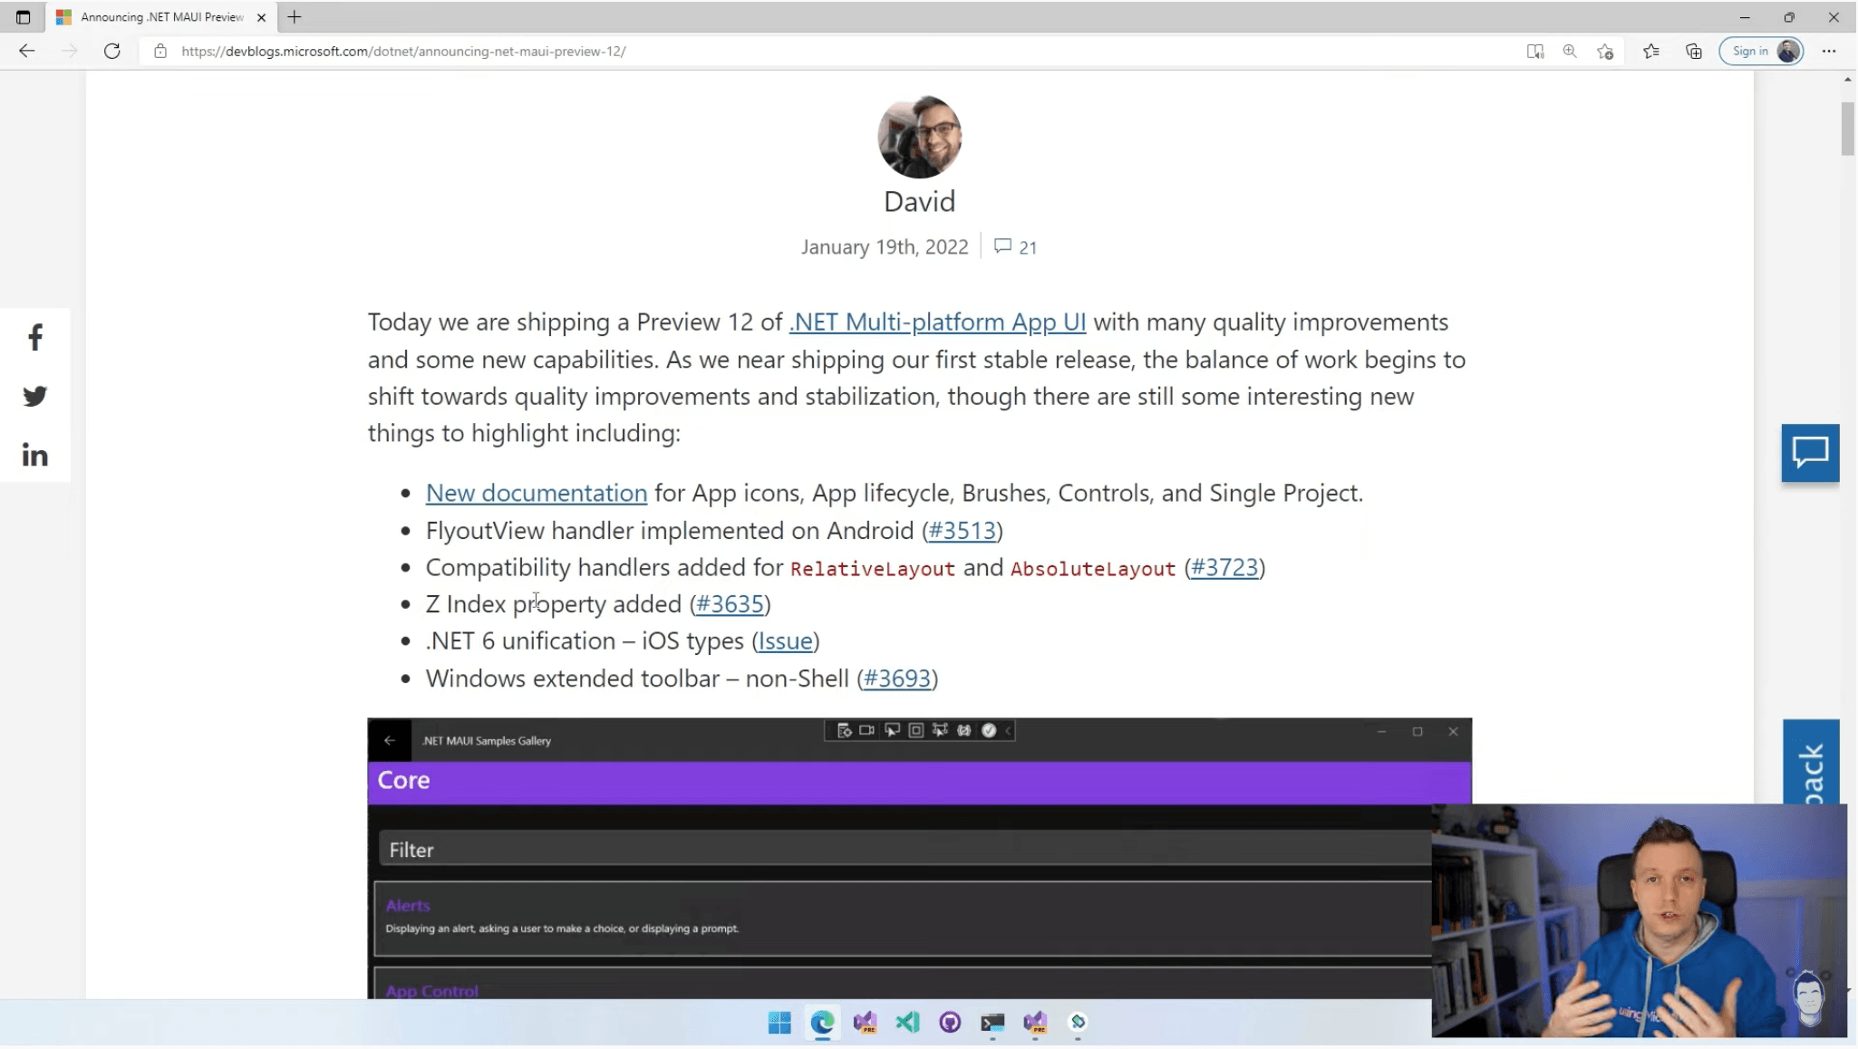Click Sign in to the browser profile
This screenshot has height=1049, width=1858.
[1760, 52]
